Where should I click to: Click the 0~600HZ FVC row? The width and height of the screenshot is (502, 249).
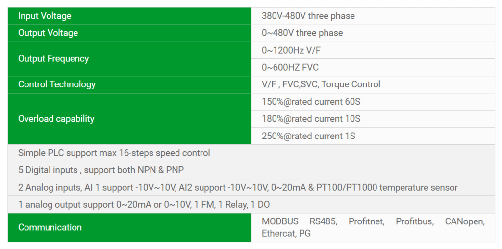point(290,67)
